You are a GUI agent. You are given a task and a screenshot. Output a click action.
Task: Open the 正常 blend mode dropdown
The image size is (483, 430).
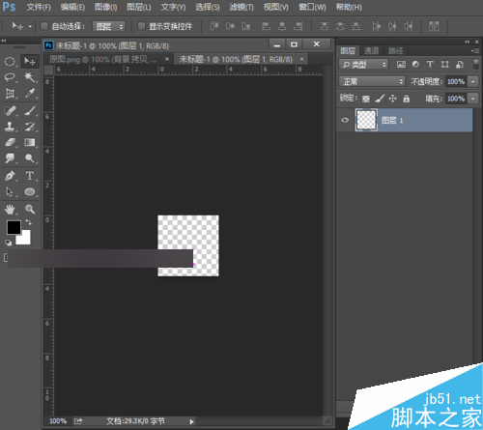point(372,81)
